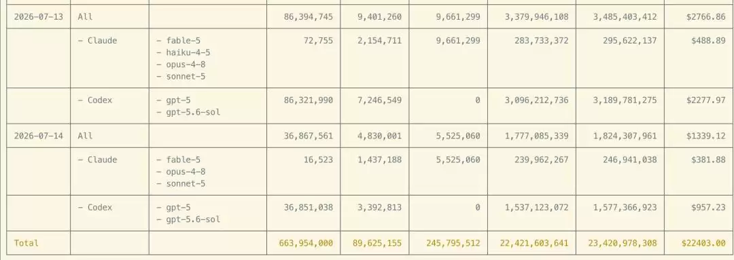
Task: Select the 86,394,745 token value
Action: pos(309,17)
